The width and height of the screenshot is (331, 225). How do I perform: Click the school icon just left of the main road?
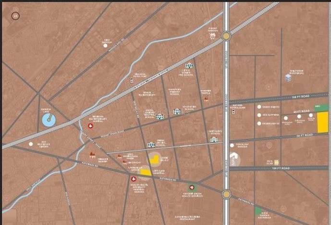214,139
